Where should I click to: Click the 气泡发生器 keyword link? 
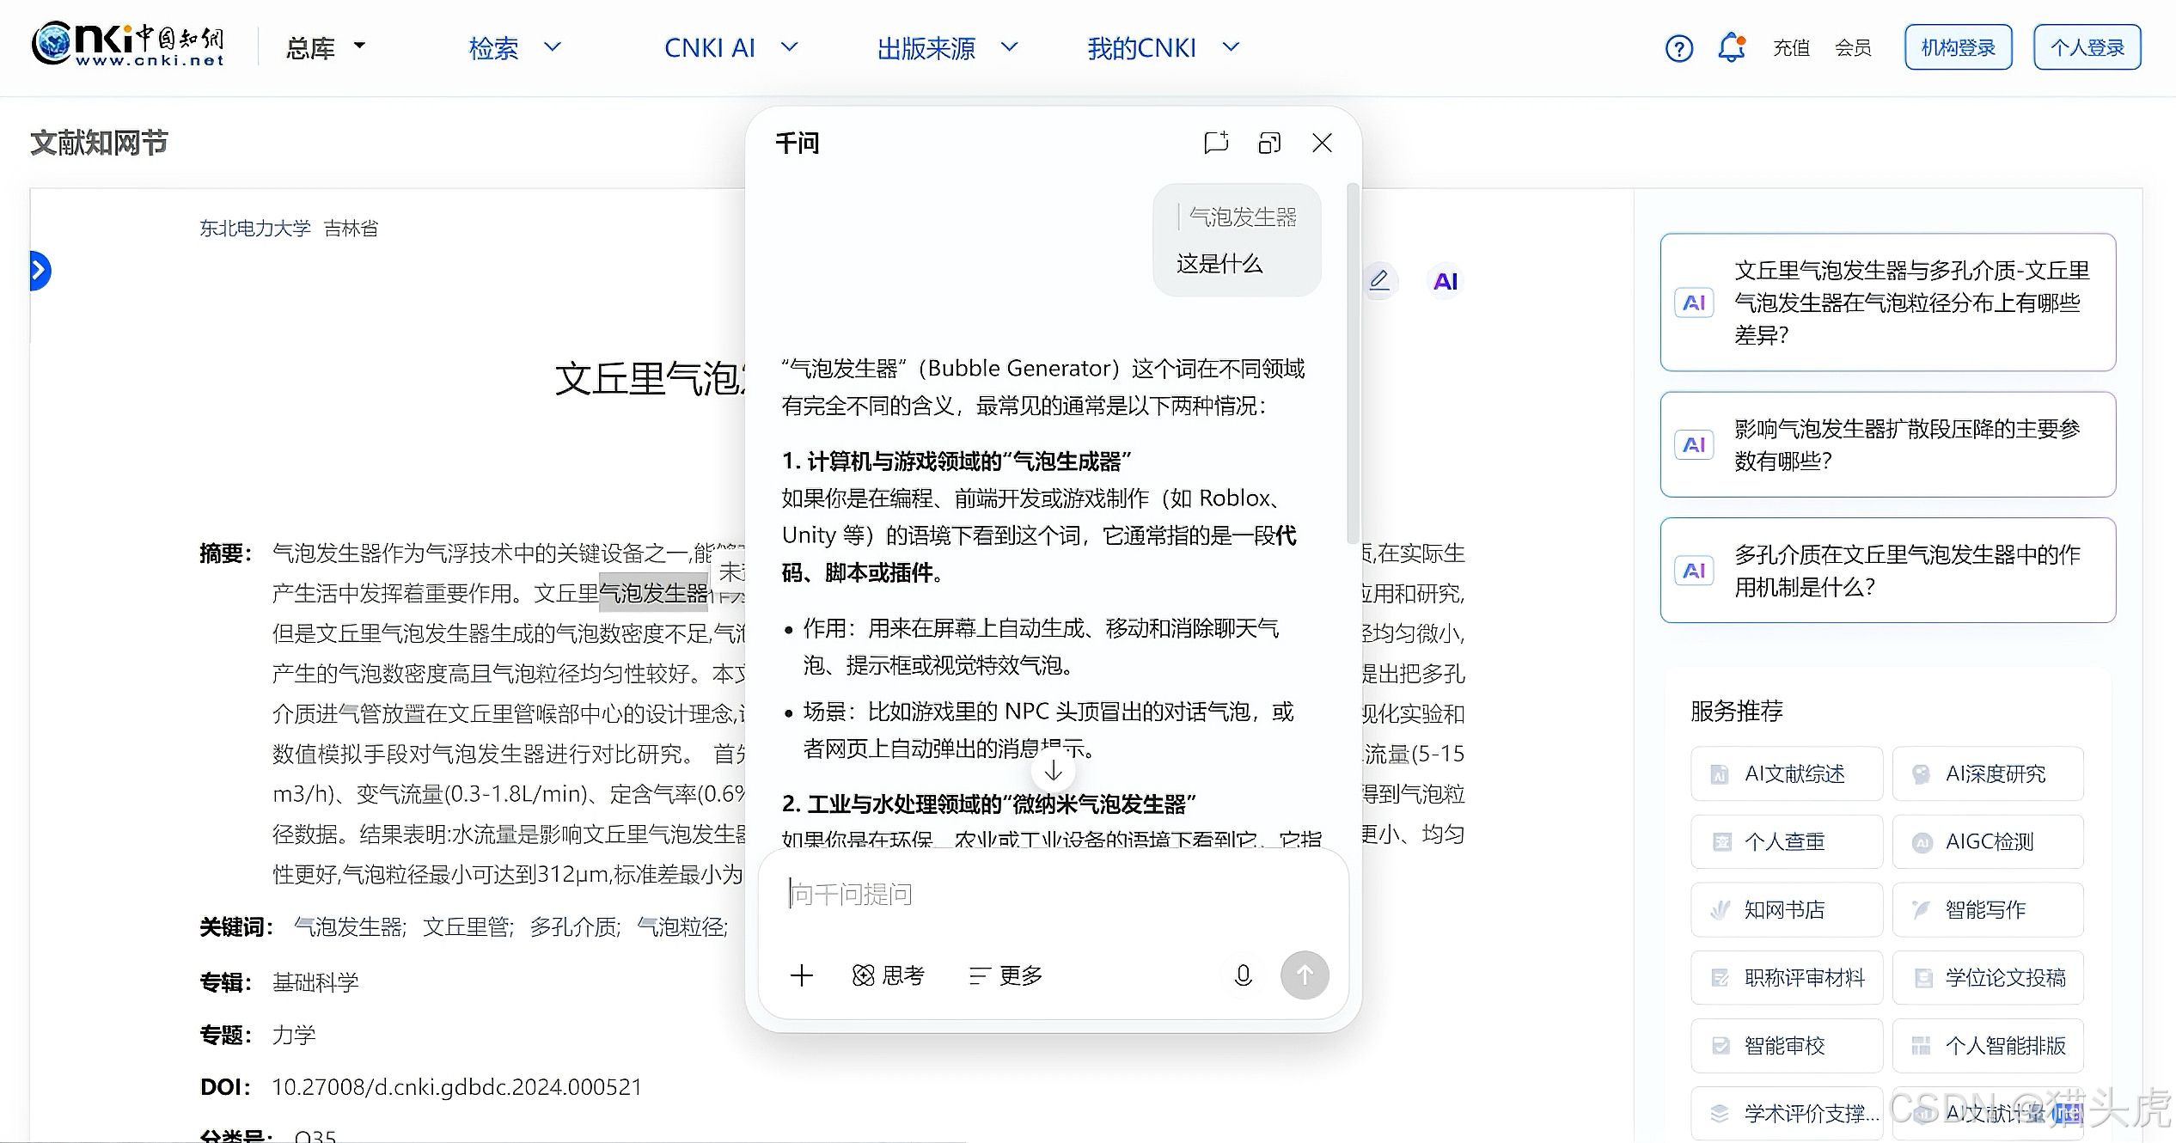pos(348,927)
